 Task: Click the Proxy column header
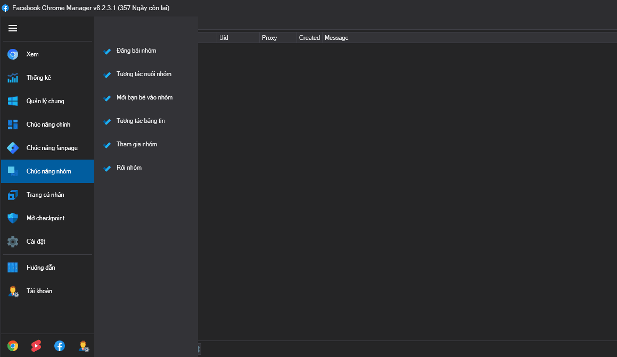click(x=278, y=38)
